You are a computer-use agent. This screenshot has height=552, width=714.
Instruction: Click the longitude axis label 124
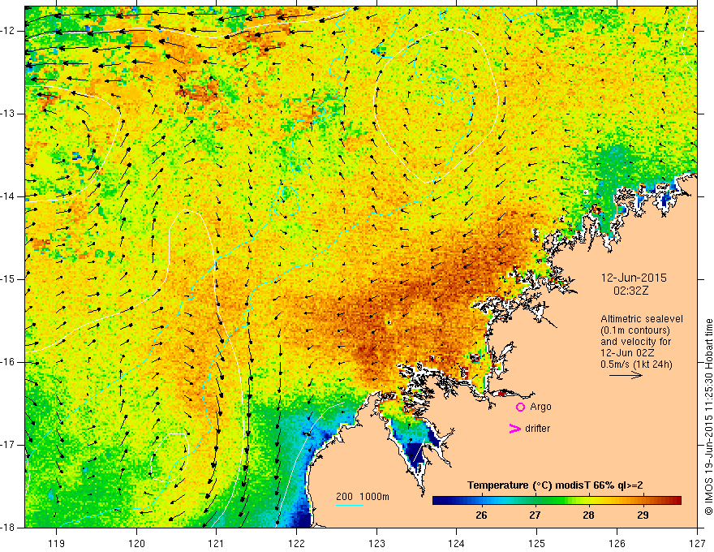tap(457, 543)
